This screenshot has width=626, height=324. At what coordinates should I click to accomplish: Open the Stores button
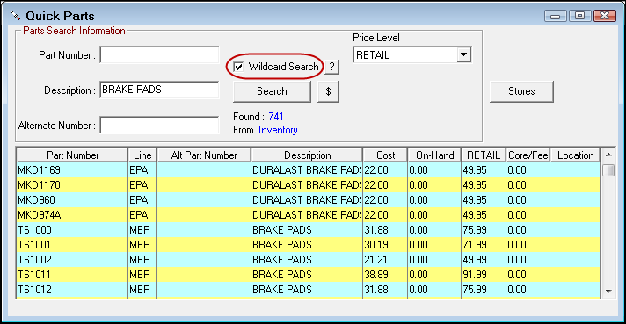point(521,91)
